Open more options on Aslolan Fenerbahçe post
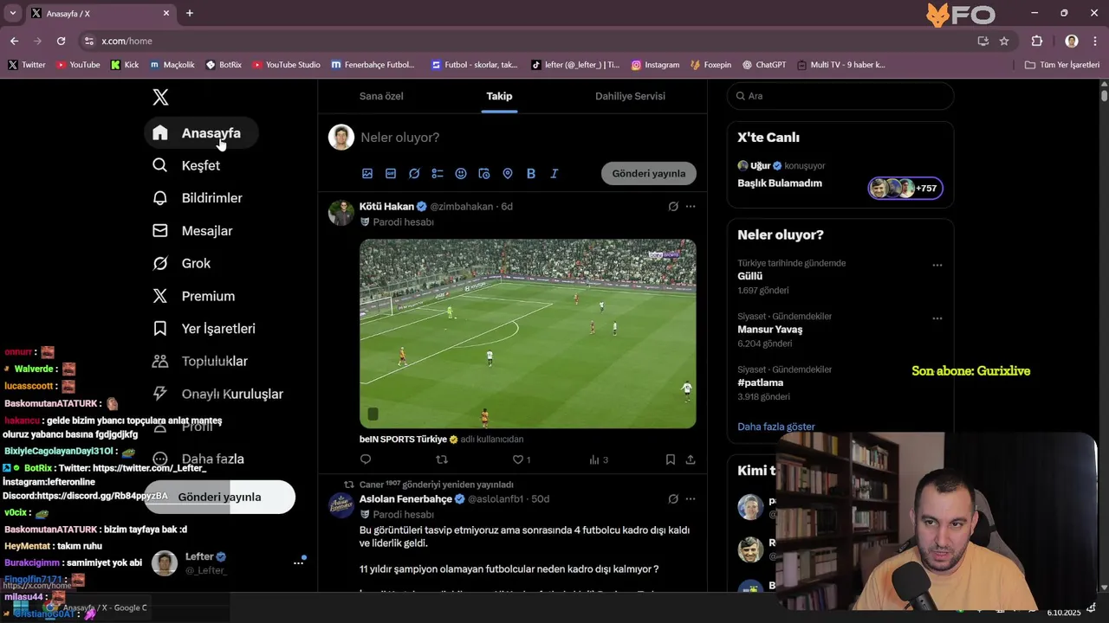 click(691, 498)
